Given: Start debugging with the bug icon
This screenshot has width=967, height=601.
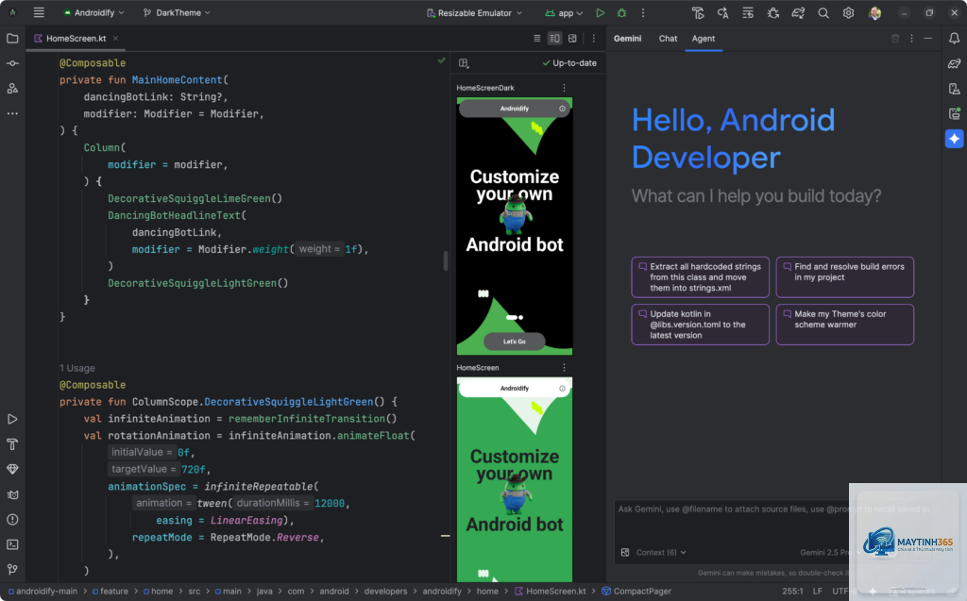Looking at the screenshot, I should pos(621,12).
